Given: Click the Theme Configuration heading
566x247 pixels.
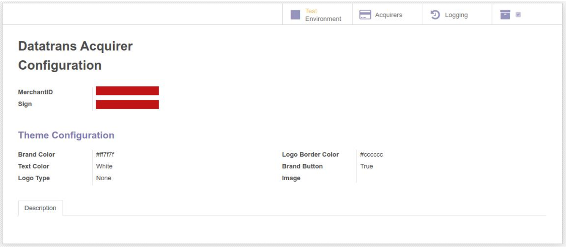Looking at the screenshot, I should pos(66,135).
